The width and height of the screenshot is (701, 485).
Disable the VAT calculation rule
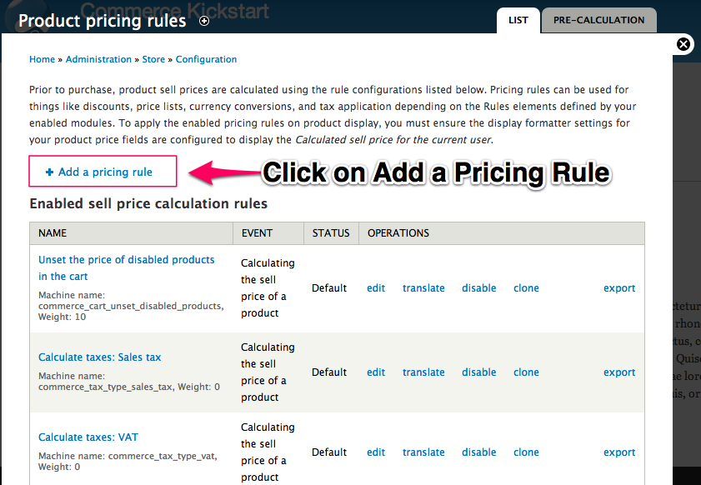478,452
